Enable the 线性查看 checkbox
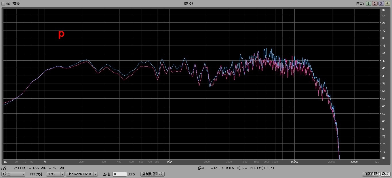The image size is (392, 178). point(3,3)
